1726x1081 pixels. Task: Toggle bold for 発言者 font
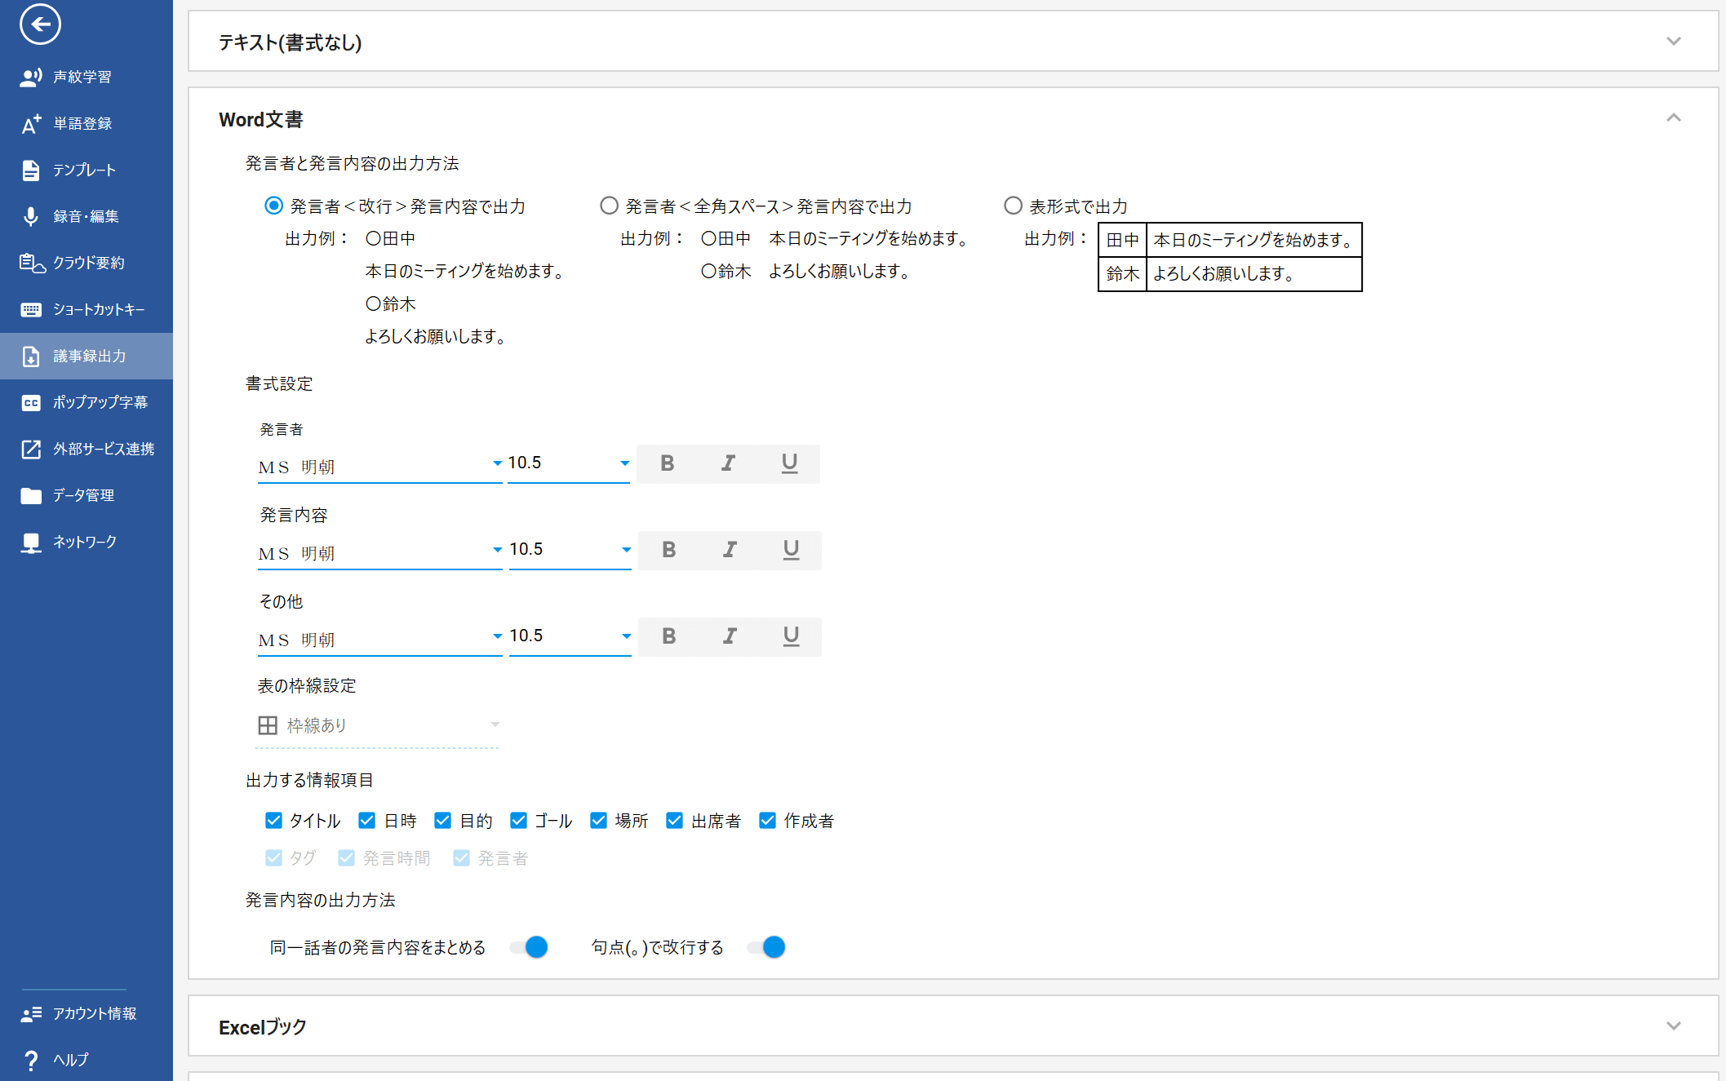pyautogui.click(x=667, y=463)
